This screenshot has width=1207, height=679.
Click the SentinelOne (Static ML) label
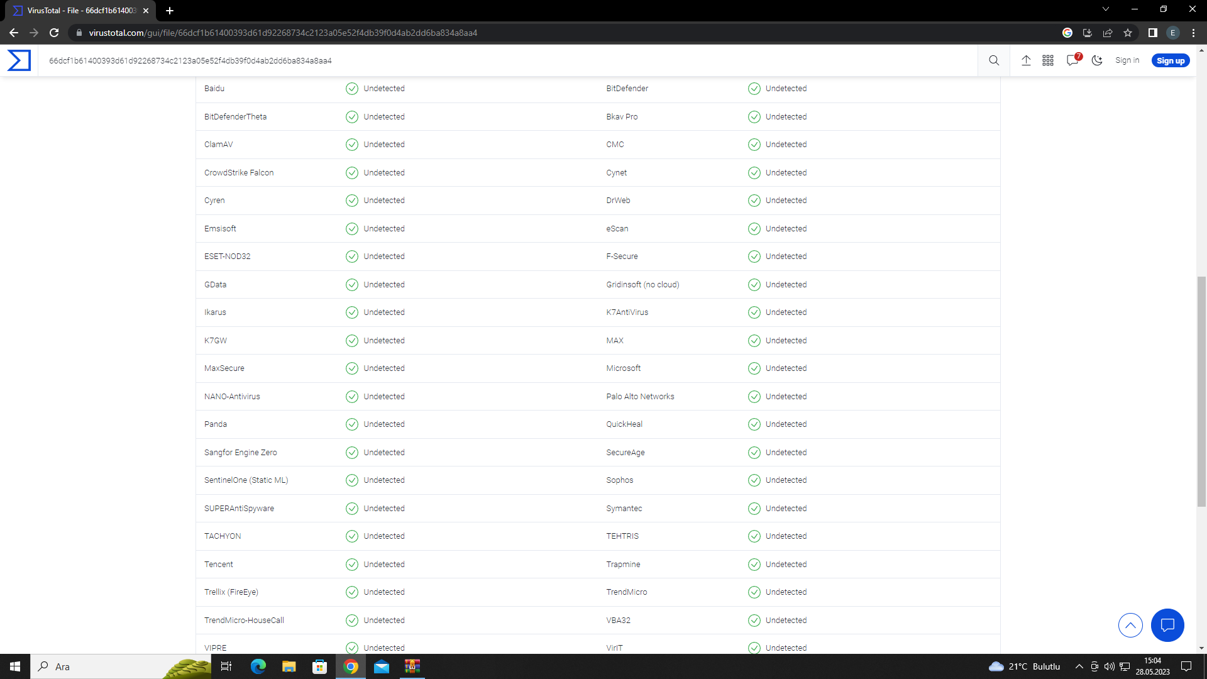tap(246, 480)
